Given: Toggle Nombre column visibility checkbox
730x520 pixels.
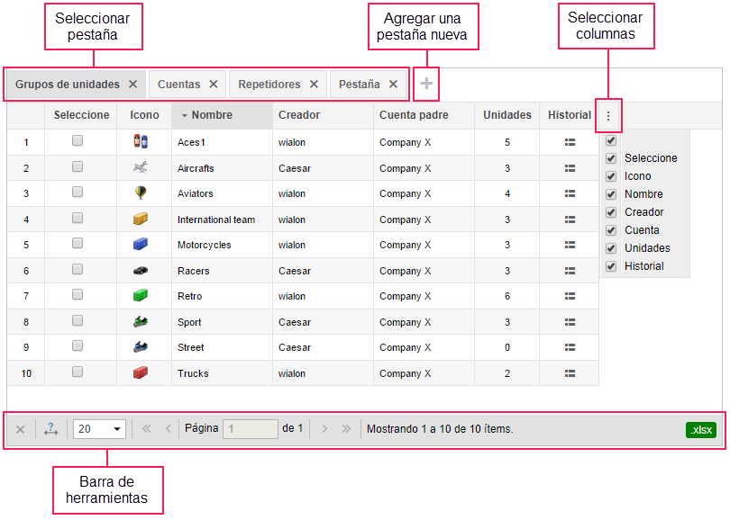Looking at the screenshot, I should pyautogui.click(x=611, y=194).
